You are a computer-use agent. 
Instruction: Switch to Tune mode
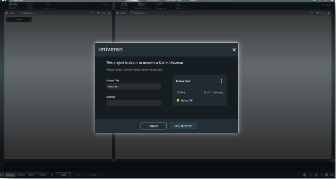coord(32,175)
